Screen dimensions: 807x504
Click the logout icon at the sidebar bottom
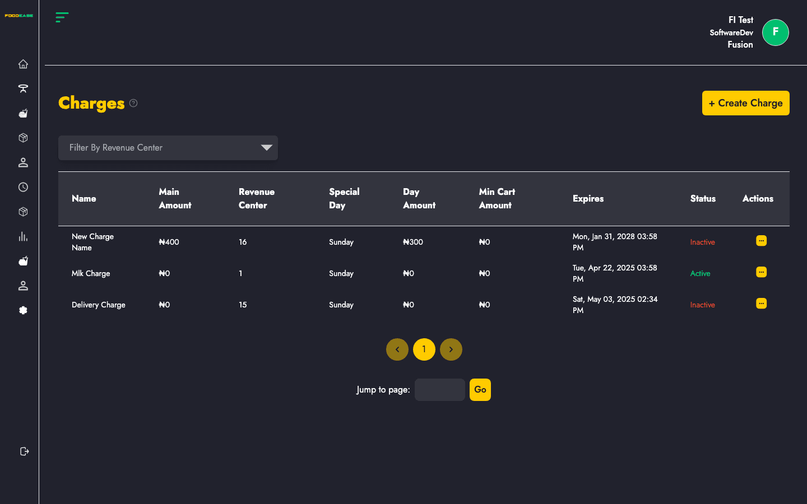tap(24, 451)
